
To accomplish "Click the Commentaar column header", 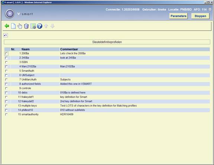I will click(69, 49).
